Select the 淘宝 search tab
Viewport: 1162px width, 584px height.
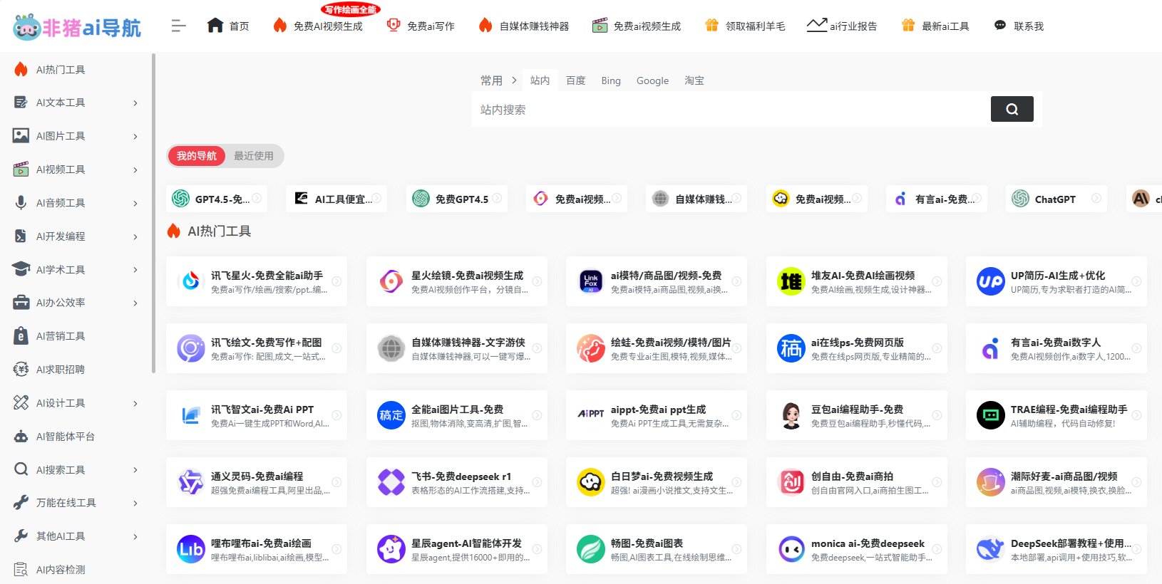pos(694,80)
